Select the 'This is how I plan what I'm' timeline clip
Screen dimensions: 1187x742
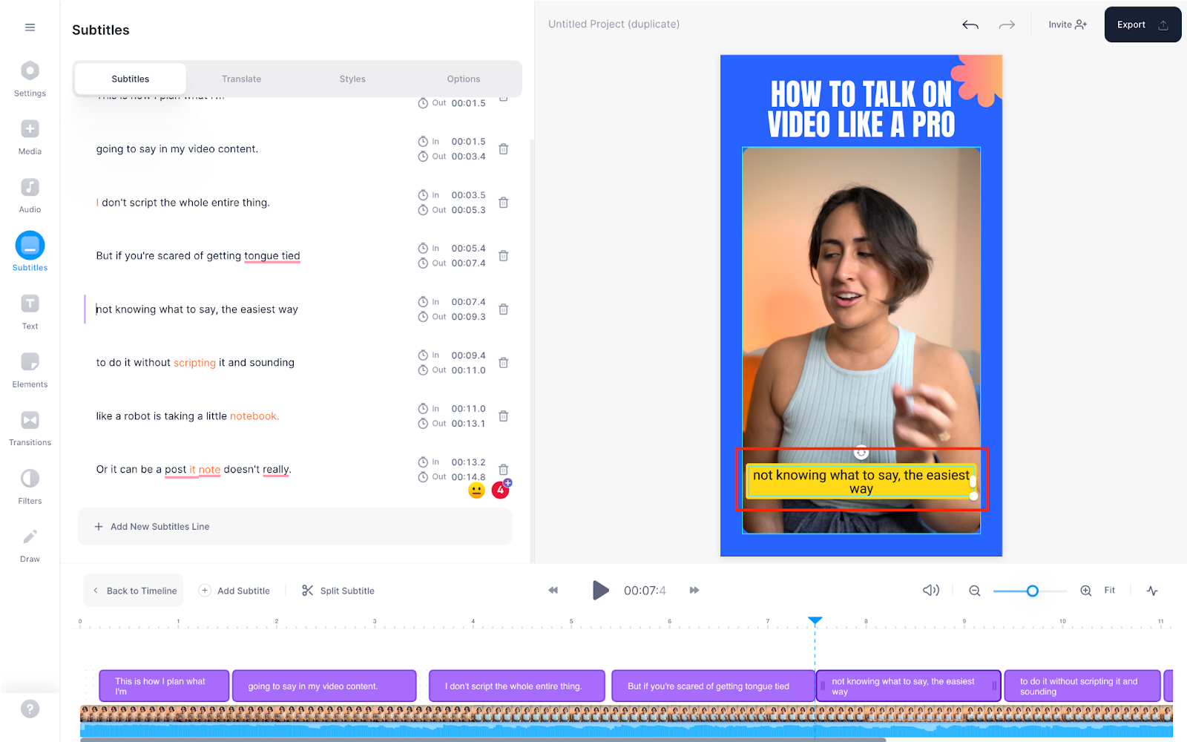tap(164, 686)
